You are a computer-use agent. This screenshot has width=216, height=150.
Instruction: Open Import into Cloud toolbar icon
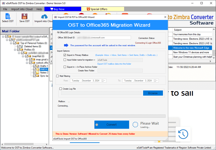click(44, 17)
